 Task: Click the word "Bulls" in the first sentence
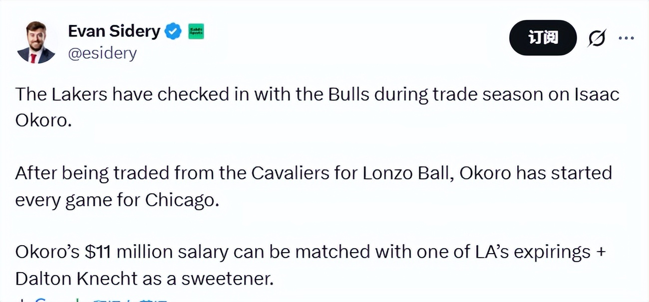[x=346, y=94]
